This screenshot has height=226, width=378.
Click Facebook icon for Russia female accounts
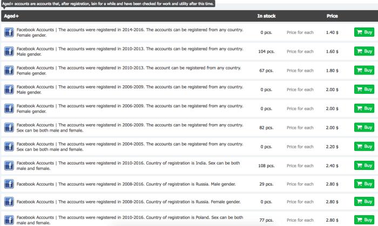(x=9, y=203)
